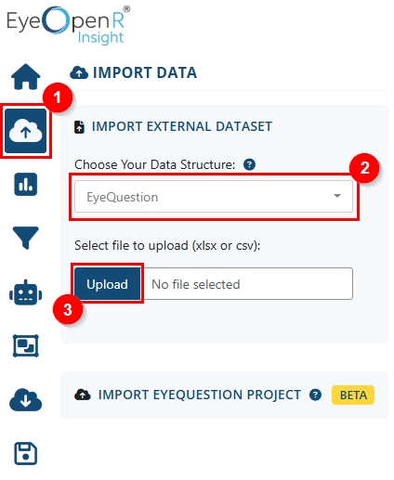Open the bar chart analysis icon

tap(26, 185)
